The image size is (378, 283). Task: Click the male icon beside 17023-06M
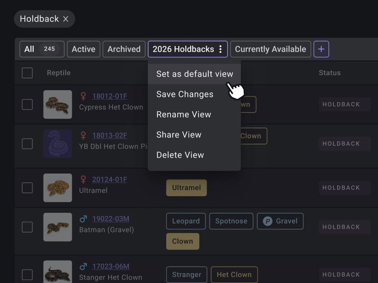[x=84, y=266]
